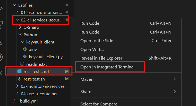
Task: Click the exclamation icon of _build.yml
Action: [14, 101]
